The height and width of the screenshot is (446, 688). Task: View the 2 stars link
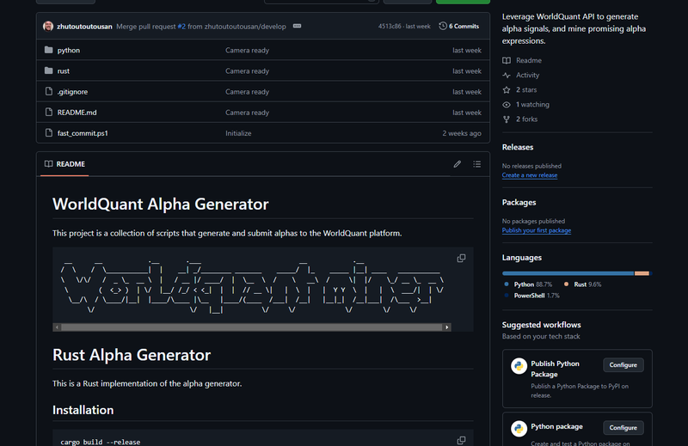click(x=526, y=90)
